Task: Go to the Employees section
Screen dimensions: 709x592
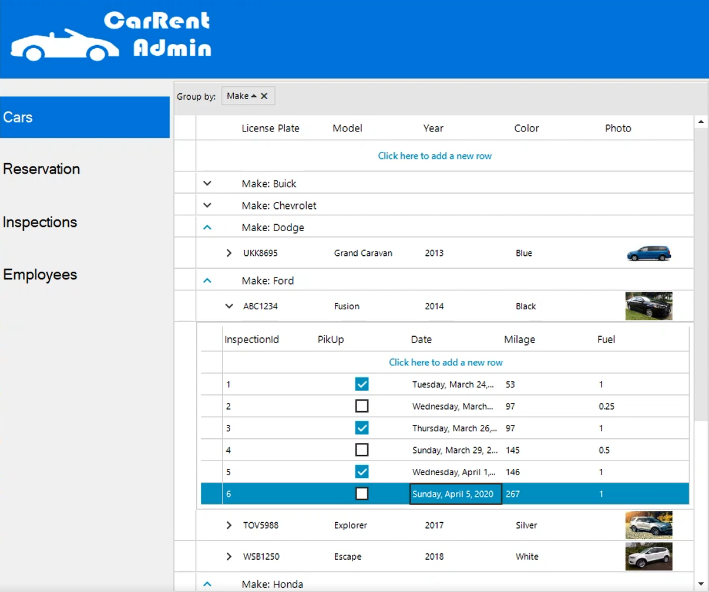Action: 40,275
